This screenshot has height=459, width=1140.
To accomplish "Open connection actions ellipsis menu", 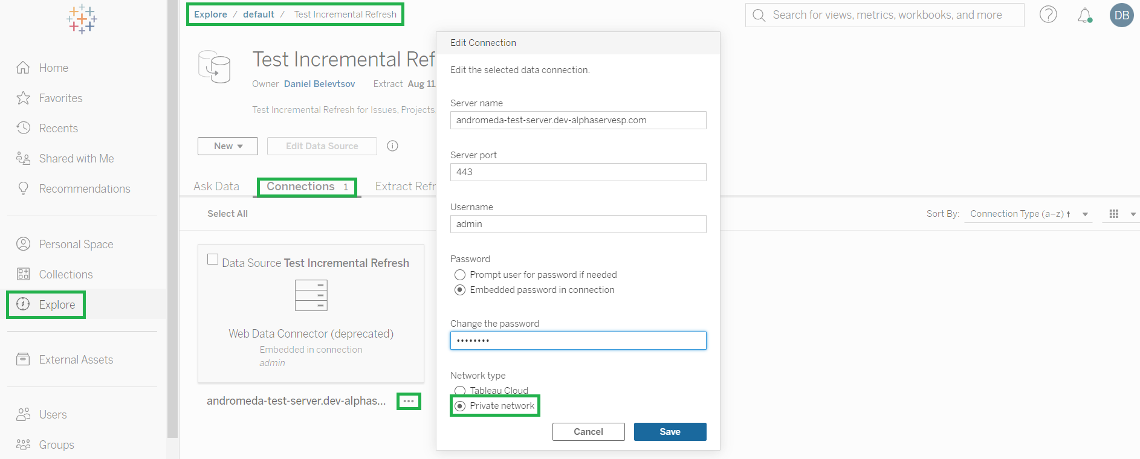I will tap(409, 401).
